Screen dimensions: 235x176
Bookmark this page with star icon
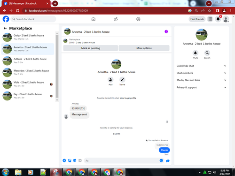pyautogui.click(x=210, y=11)
